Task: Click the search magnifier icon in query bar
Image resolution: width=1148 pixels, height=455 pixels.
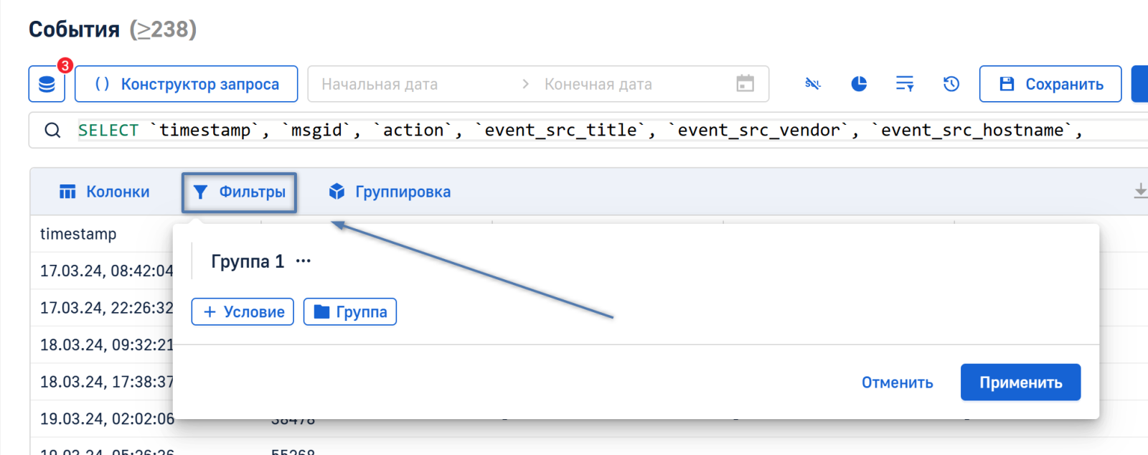Action: (52, 130)
